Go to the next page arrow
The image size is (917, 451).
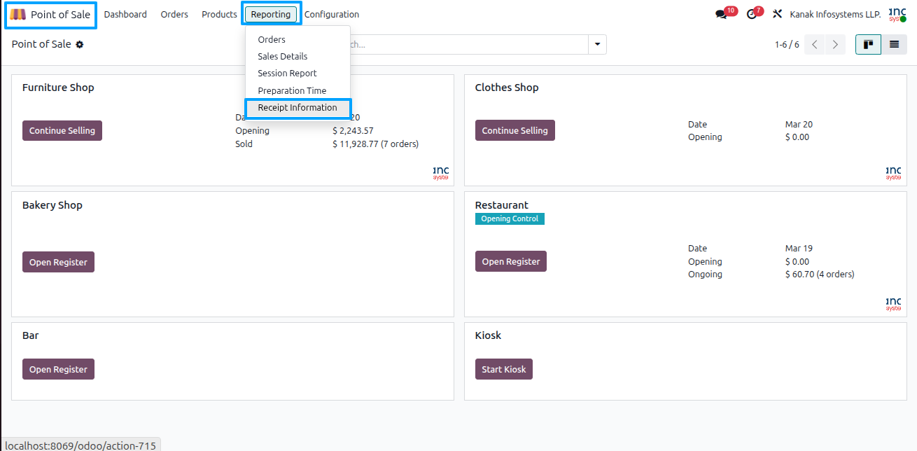[x=835, y=45]
